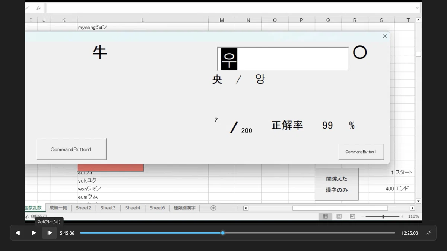
Task: Select cell containing myeongミョン
Action: coord(143,28)
